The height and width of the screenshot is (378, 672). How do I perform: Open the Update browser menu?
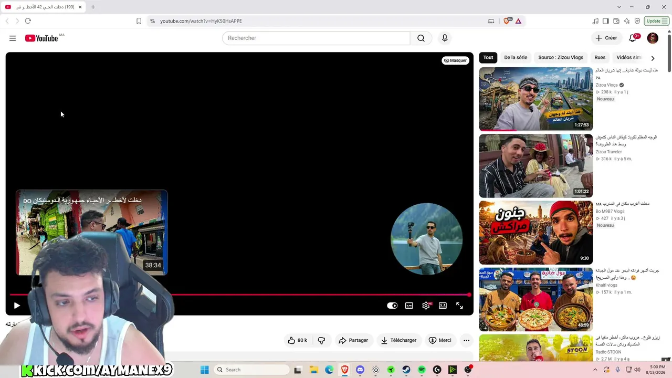pos(657,21)
